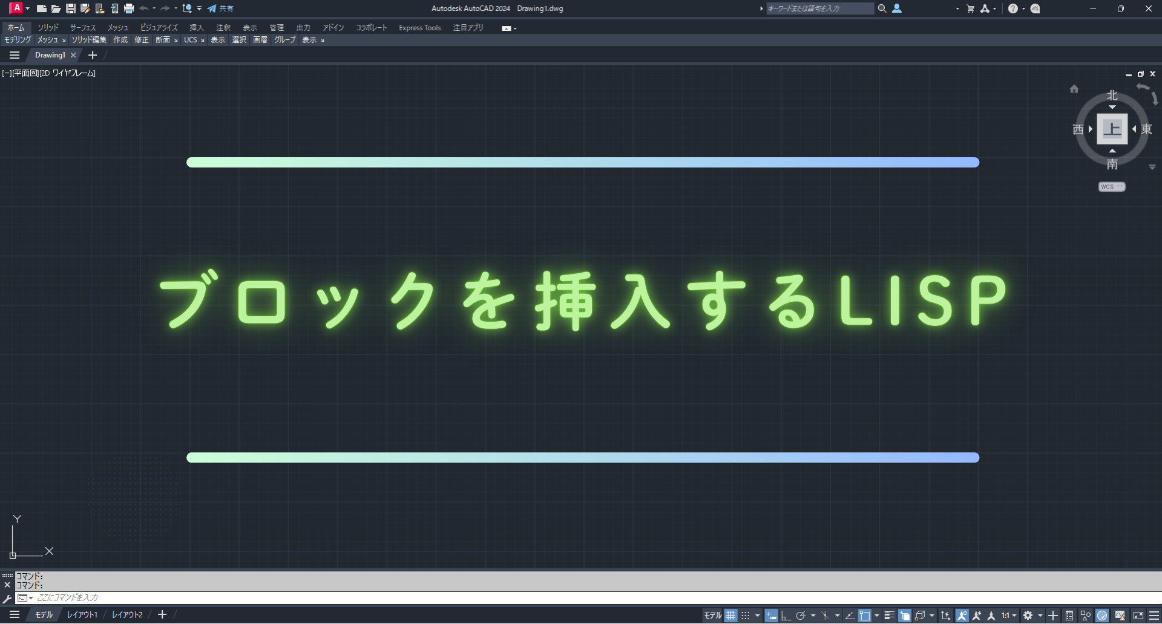Click the search magnifier icon

pos(882,8)
